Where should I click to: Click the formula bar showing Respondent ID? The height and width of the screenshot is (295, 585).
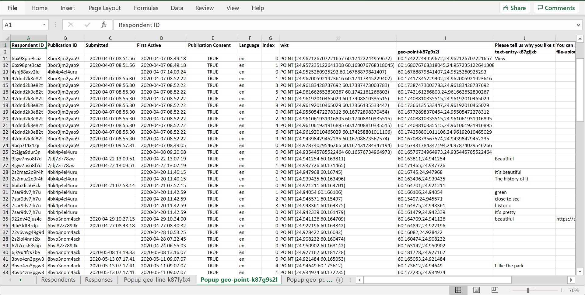pyautogui.click(x=344, y=25)
